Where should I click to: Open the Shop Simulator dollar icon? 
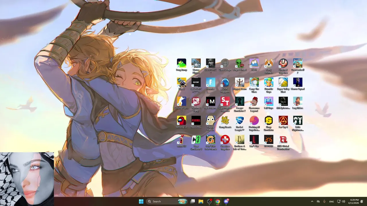coord(269,123)
